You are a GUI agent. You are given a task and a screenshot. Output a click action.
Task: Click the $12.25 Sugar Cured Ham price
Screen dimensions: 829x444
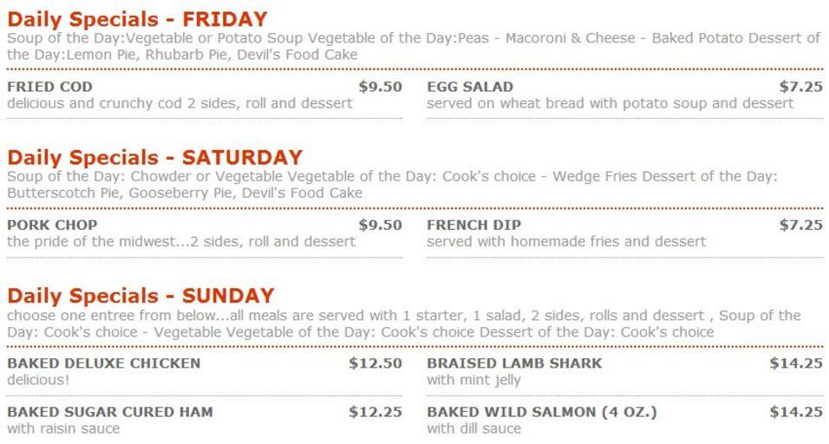(375, 412)
